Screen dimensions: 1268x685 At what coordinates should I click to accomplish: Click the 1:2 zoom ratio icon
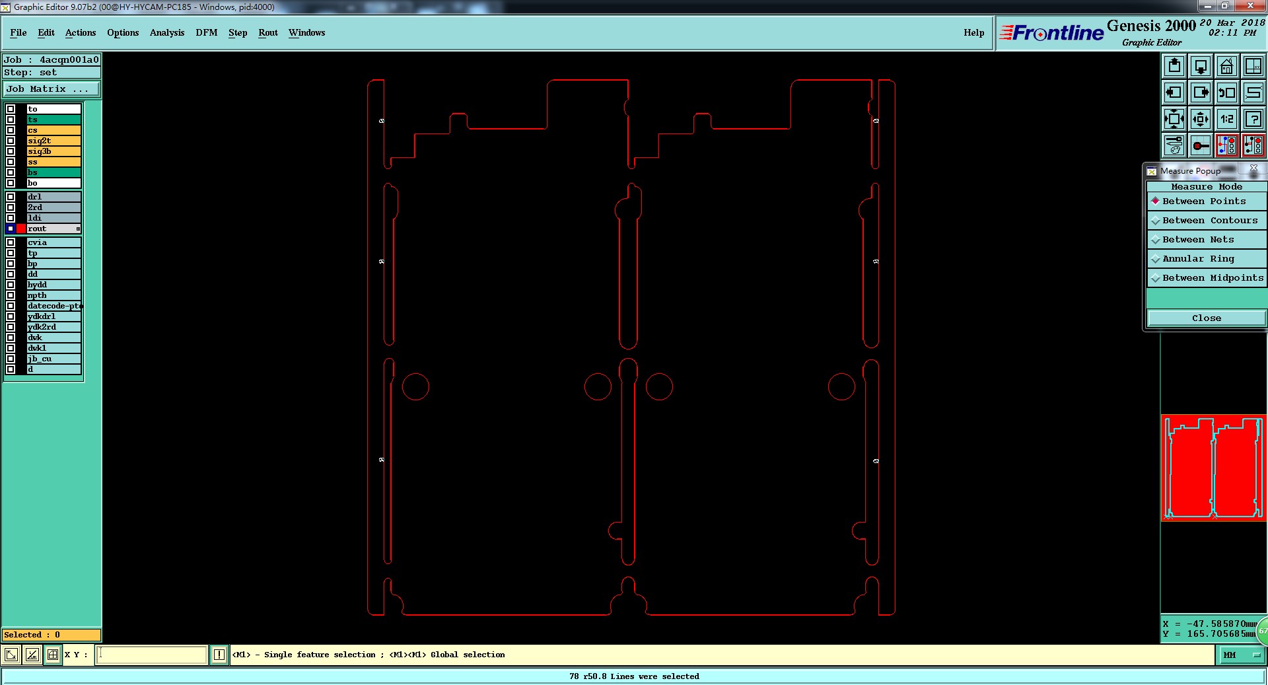[x=1227, y=119]
